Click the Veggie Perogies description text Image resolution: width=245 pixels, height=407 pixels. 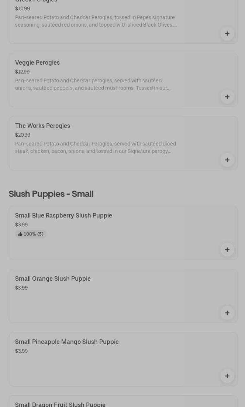click(92, 84)
